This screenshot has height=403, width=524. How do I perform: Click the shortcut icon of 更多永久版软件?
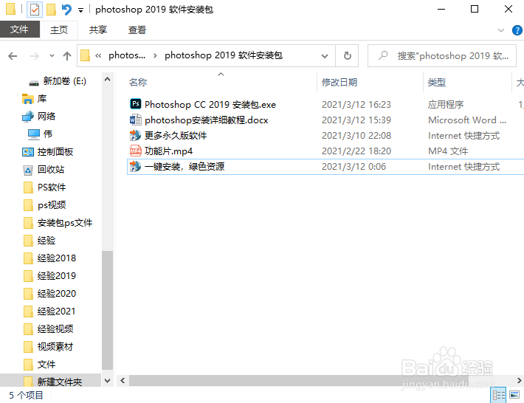click(x=135, y=135)
